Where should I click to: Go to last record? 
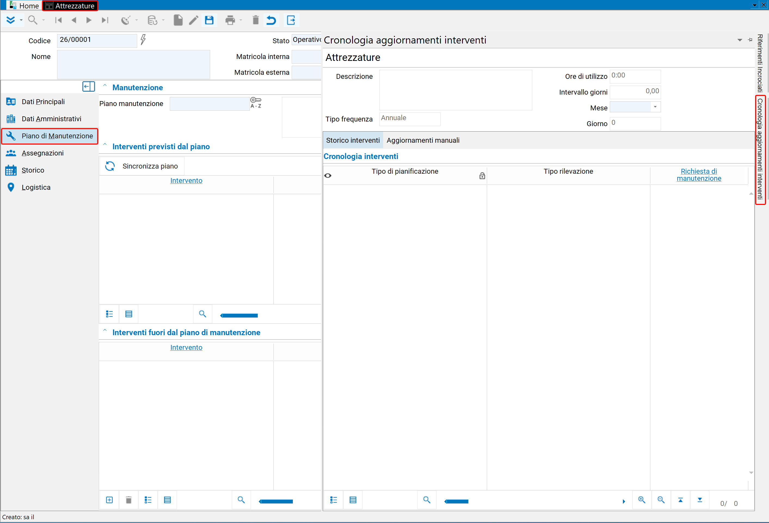[x=104, y=20]
